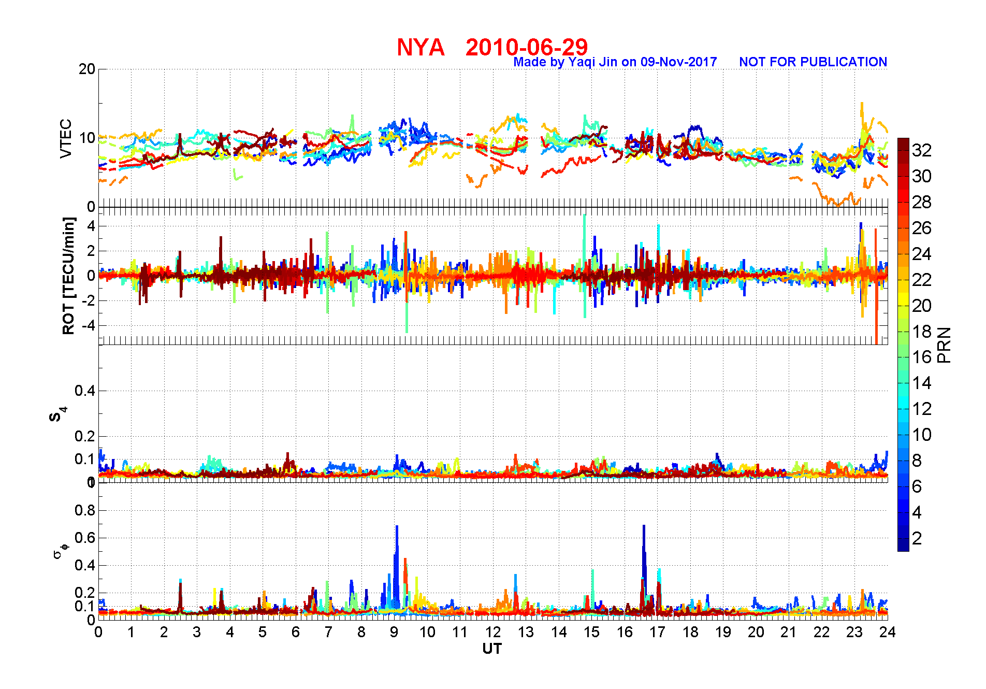Click the ROT [TECU/min] axis label
This screenshot has width=986, height=689.
[x=69, y=276]
